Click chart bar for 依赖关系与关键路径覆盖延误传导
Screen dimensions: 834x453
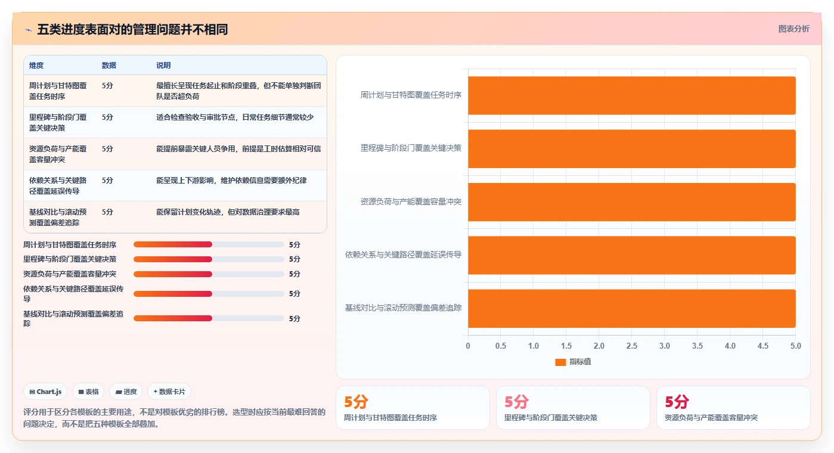(x=631, y=255)
